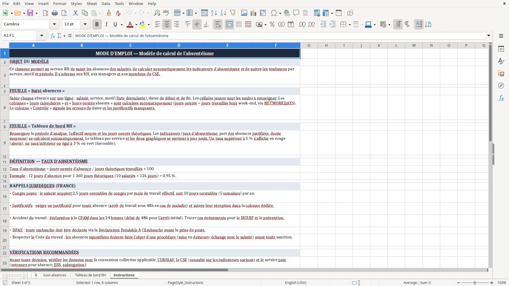Open the Data menu
The height and width of the screenshot is (286, 509).
pyautogui.click(x=106, y=3)
